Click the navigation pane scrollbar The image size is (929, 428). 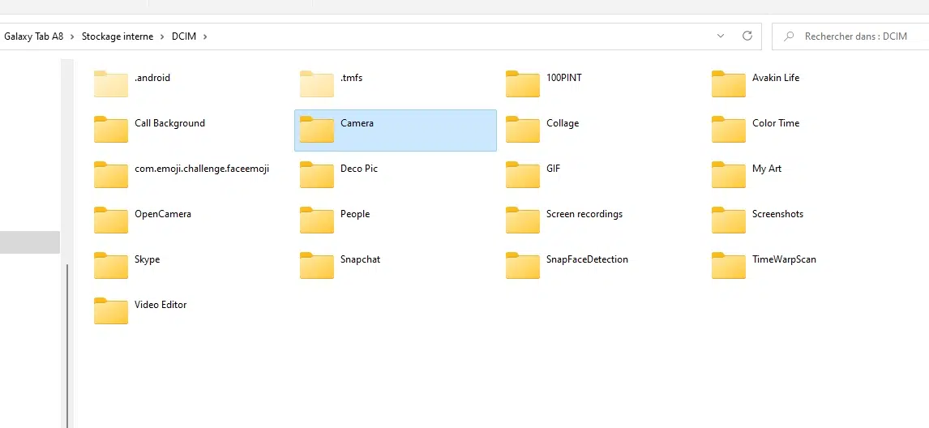point(67,345)
